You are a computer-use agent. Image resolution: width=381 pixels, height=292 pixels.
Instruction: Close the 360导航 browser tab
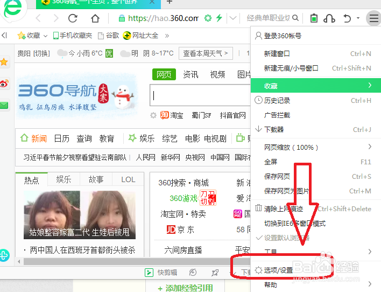point(152,2)
